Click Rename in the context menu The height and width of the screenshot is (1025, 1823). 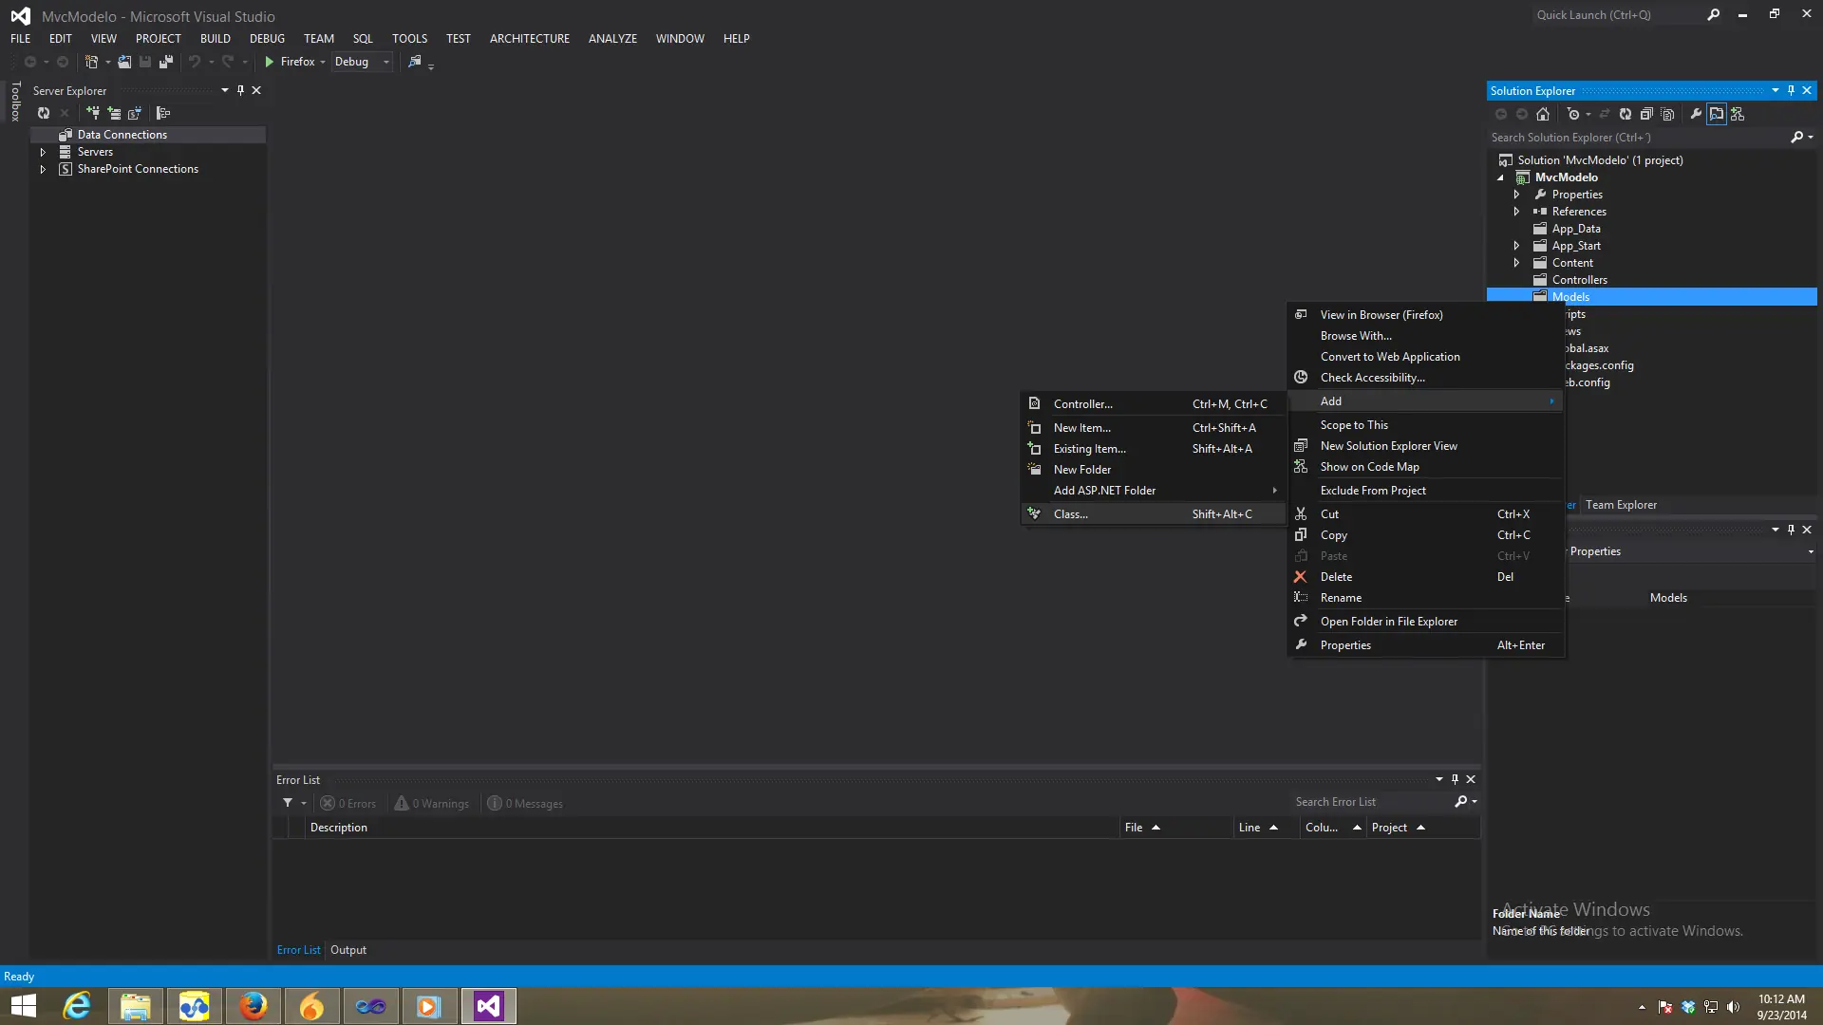click(x=1425, y=598)
